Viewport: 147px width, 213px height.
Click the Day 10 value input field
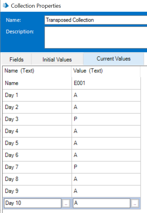pyautogui.click(x=101, y=203)
